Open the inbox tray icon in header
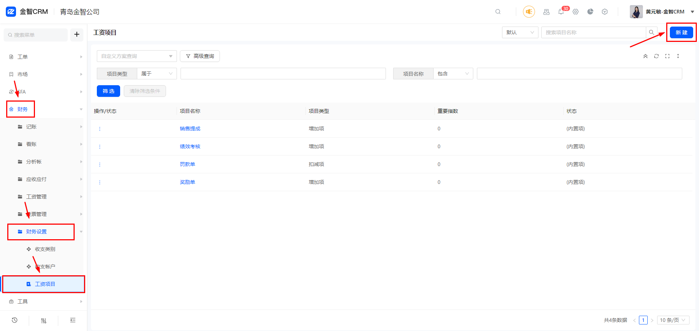This screenshot has width=699, height=331. coord(546,12)
